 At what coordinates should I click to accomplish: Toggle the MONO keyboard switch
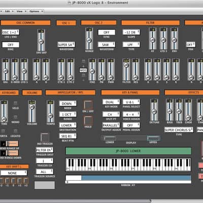15,117
